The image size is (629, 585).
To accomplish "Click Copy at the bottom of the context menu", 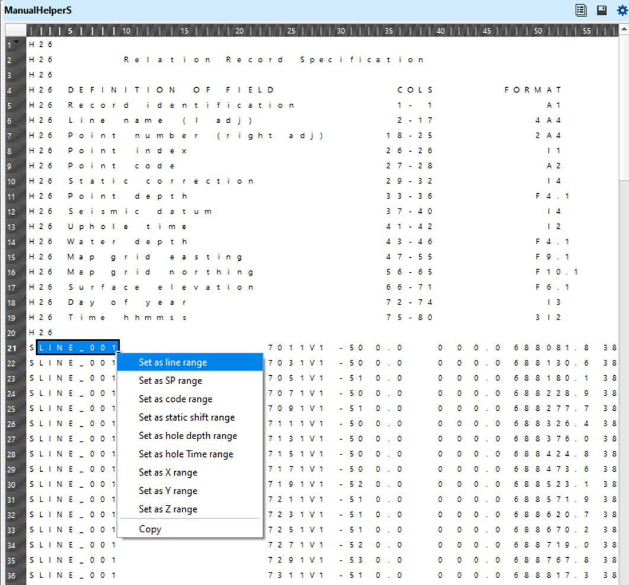I will [150, 529].
